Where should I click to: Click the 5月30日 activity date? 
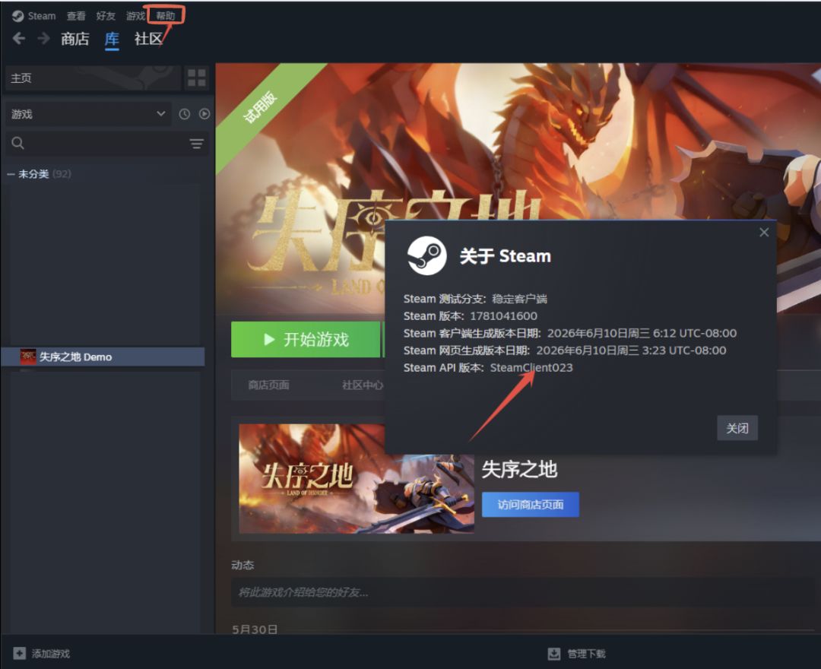255,629
